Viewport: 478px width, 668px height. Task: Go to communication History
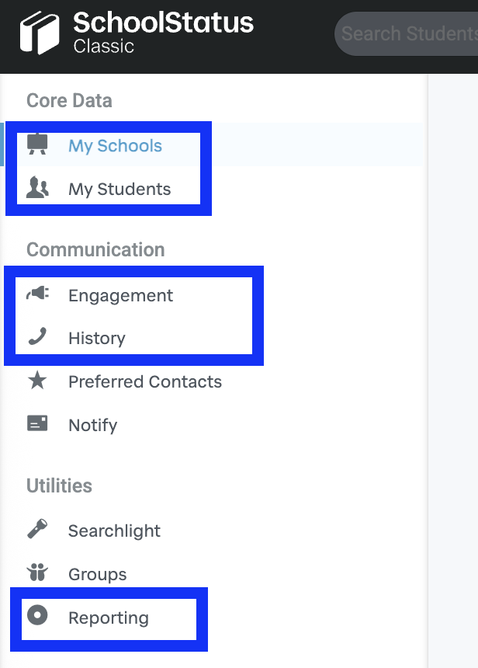96,339
